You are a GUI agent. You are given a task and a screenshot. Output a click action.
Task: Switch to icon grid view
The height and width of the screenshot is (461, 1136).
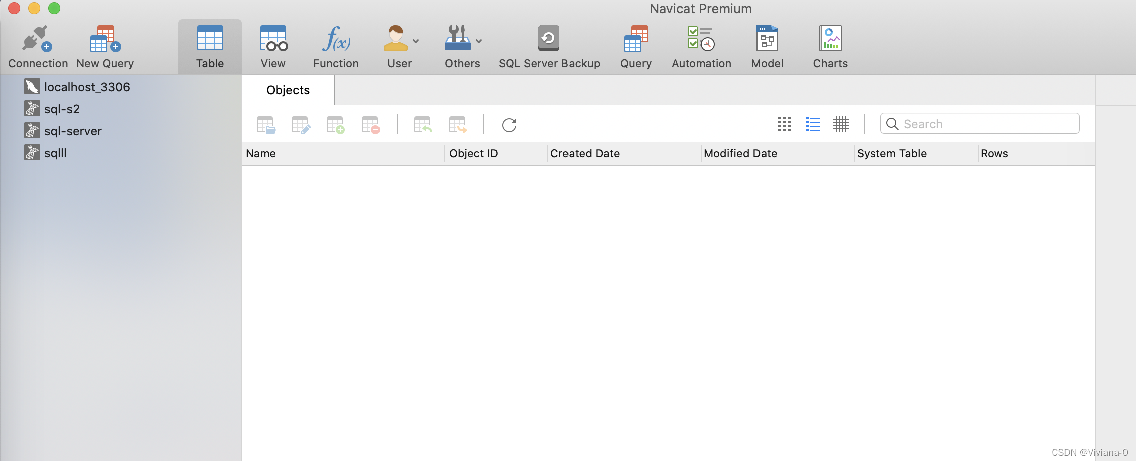(785, 124)
